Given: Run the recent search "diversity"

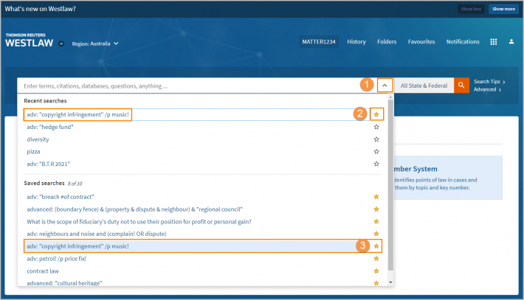Looking at the screenshot, I should point(38,139).
